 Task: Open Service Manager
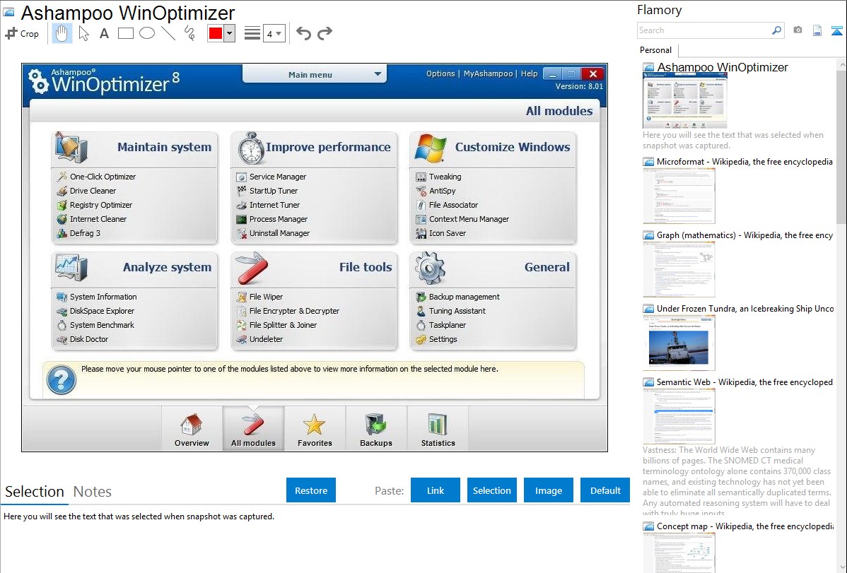271,177
